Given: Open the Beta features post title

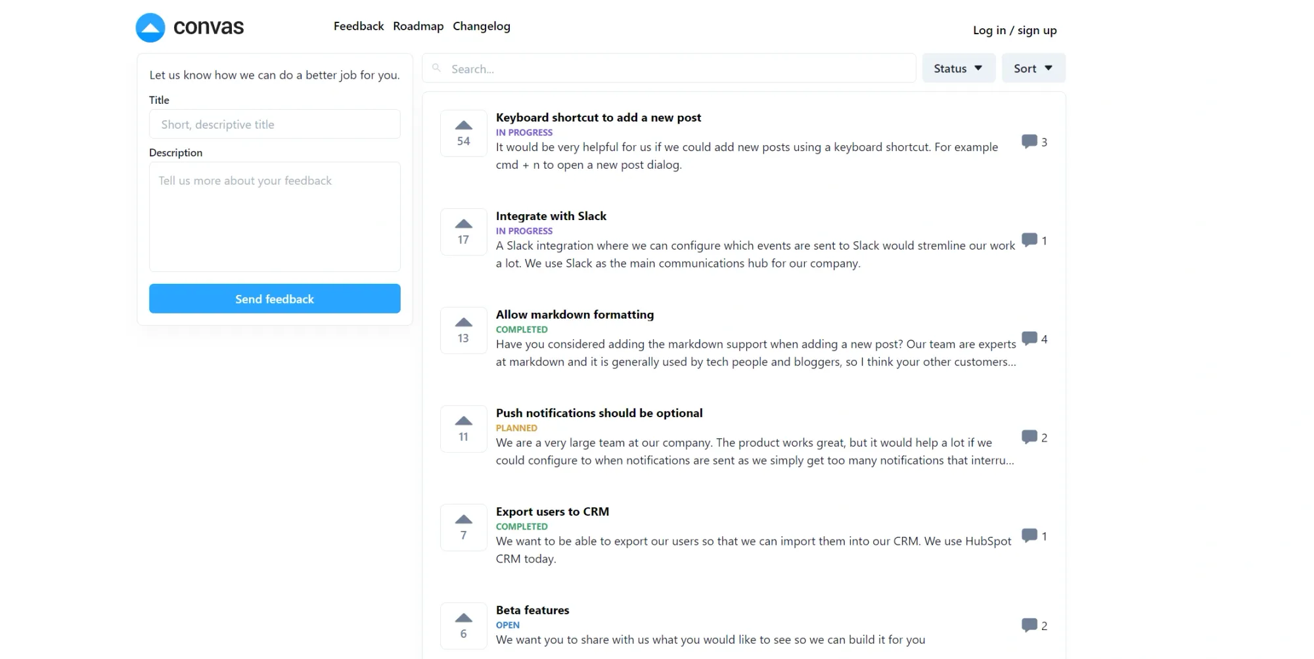Looking at the screenshot, I should 533,610.
